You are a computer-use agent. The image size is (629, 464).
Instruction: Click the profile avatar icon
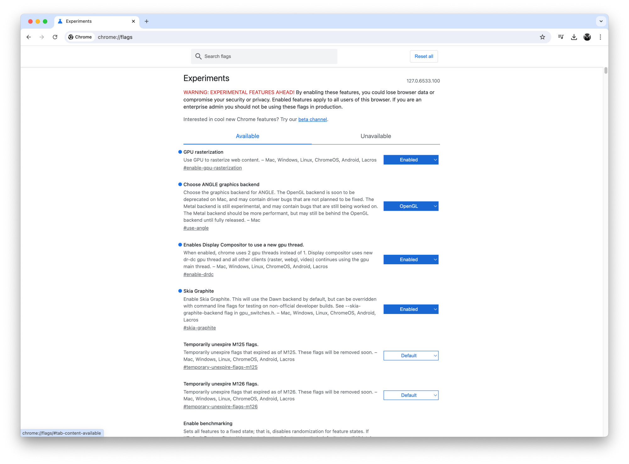click(x=587, y=37)
